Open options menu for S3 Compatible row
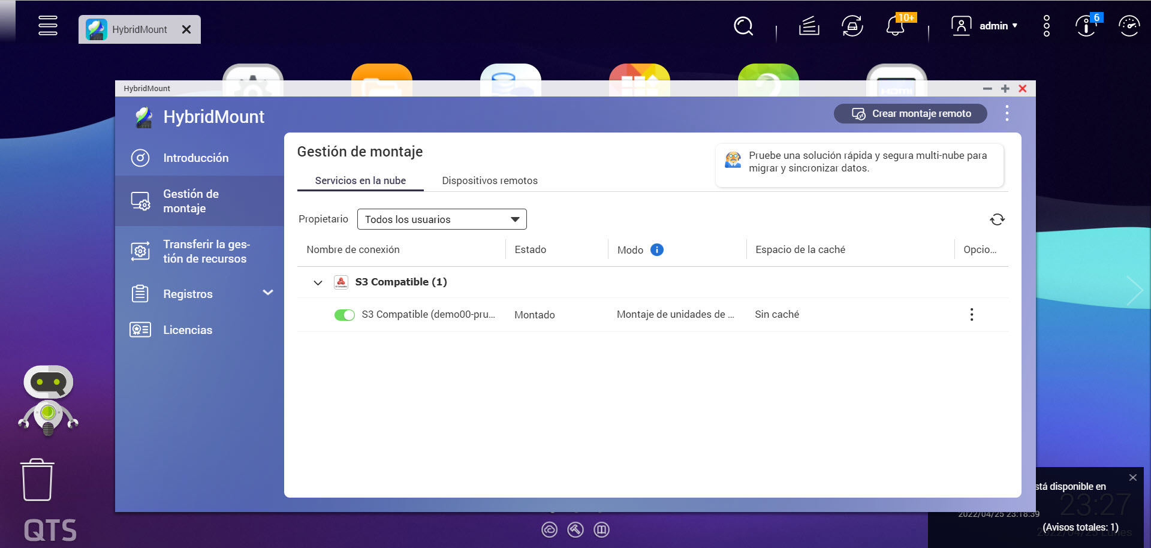Viewport: 1151px width, 548px height. tap(971, 315)
